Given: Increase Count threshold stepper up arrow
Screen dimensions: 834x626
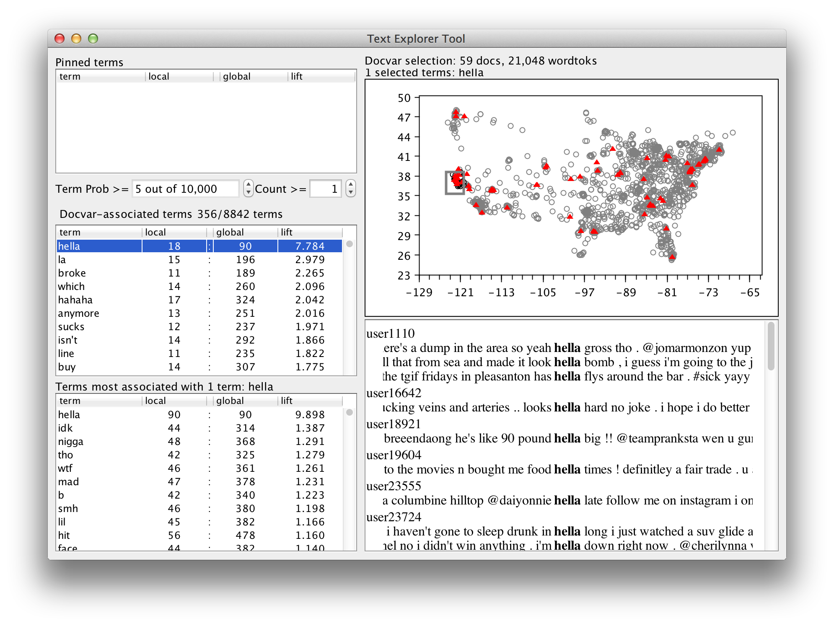Looking at the screenshot, I should click(x=351, y=184).
